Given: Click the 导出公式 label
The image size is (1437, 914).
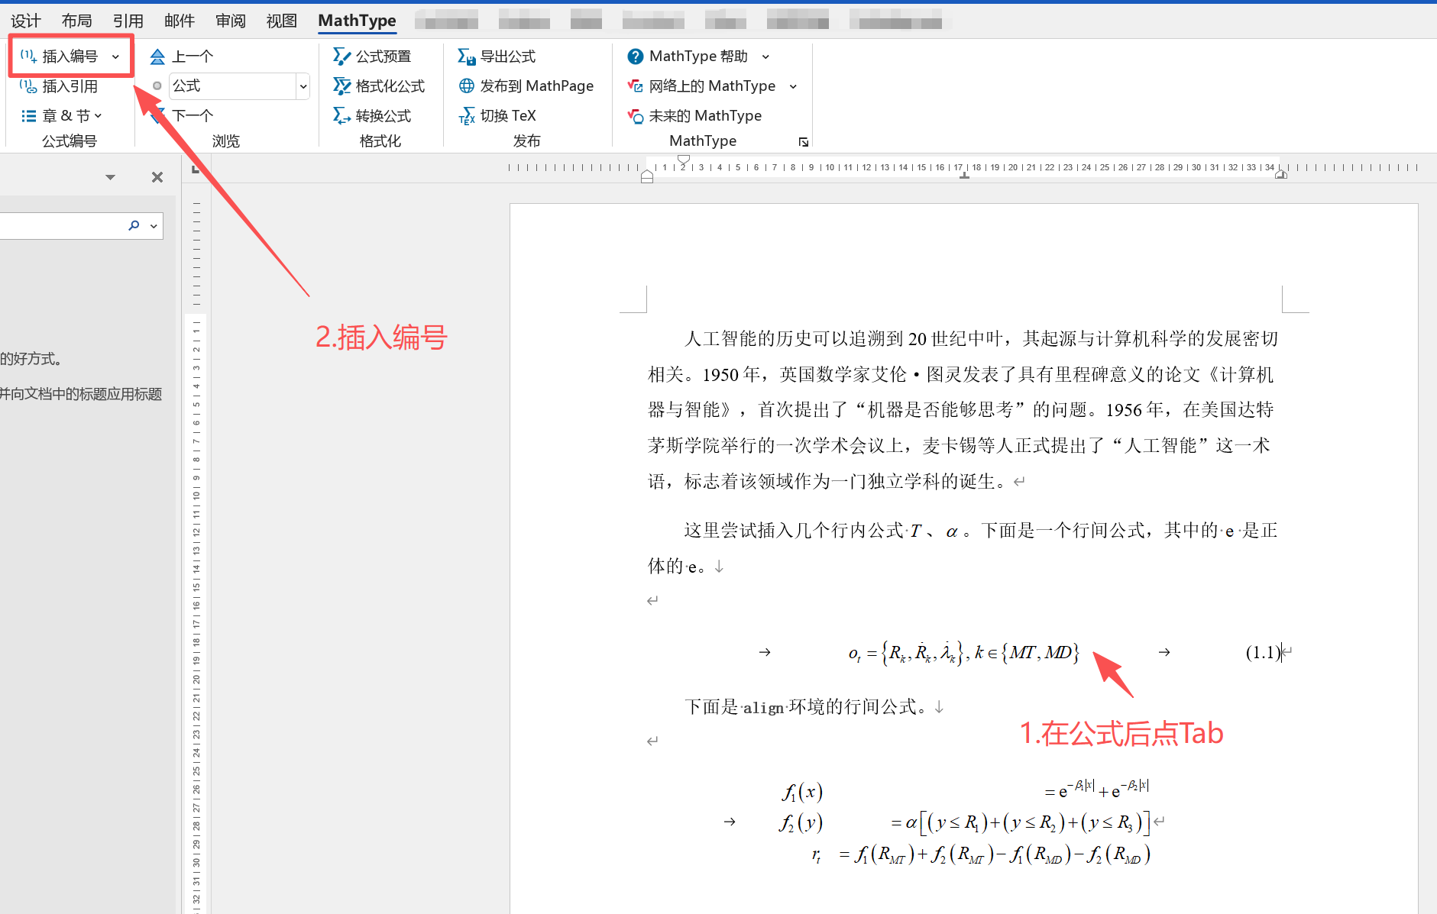Looking at the screenshot, I should tap(507, 57).
